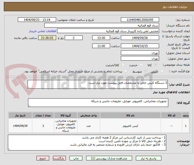Screen dimensions: 194x165
Task: Click the ردیف column header
Action: tap(186, 115)
